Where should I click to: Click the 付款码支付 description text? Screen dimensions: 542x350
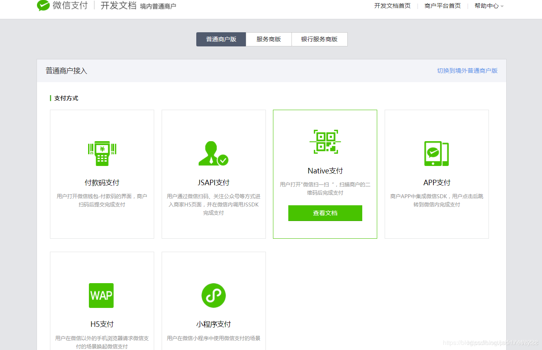(x=102, y=201)
